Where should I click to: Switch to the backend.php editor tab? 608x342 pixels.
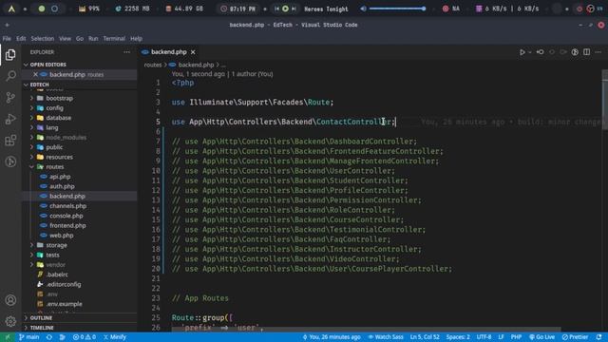click(169, 52)
